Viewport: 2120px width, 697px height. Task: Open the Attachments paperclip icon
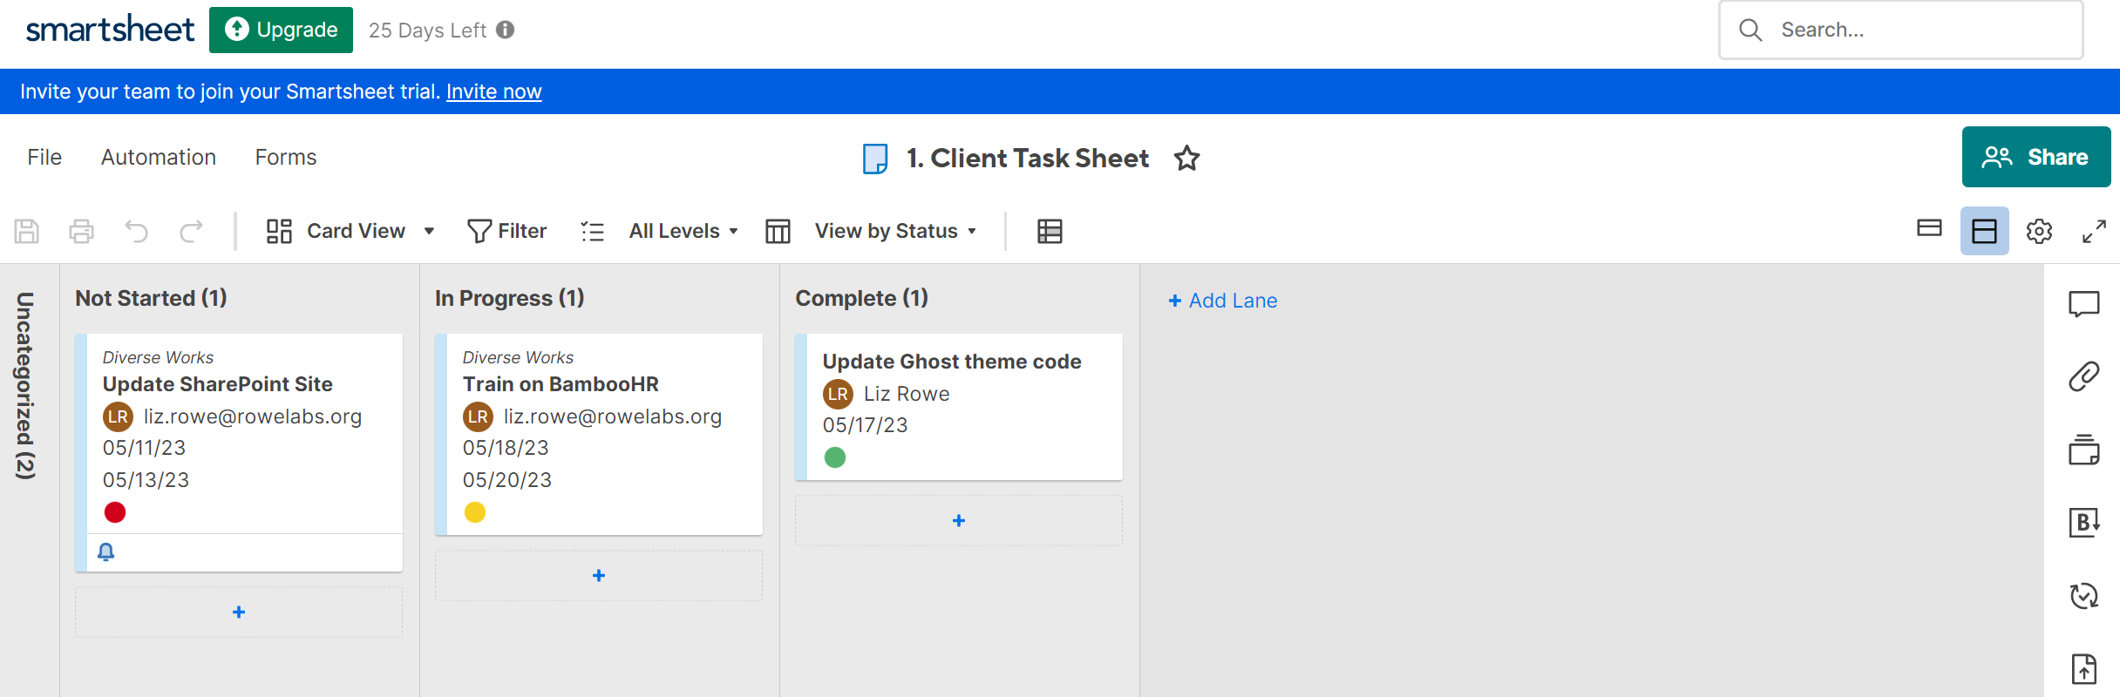point(2084,376)
